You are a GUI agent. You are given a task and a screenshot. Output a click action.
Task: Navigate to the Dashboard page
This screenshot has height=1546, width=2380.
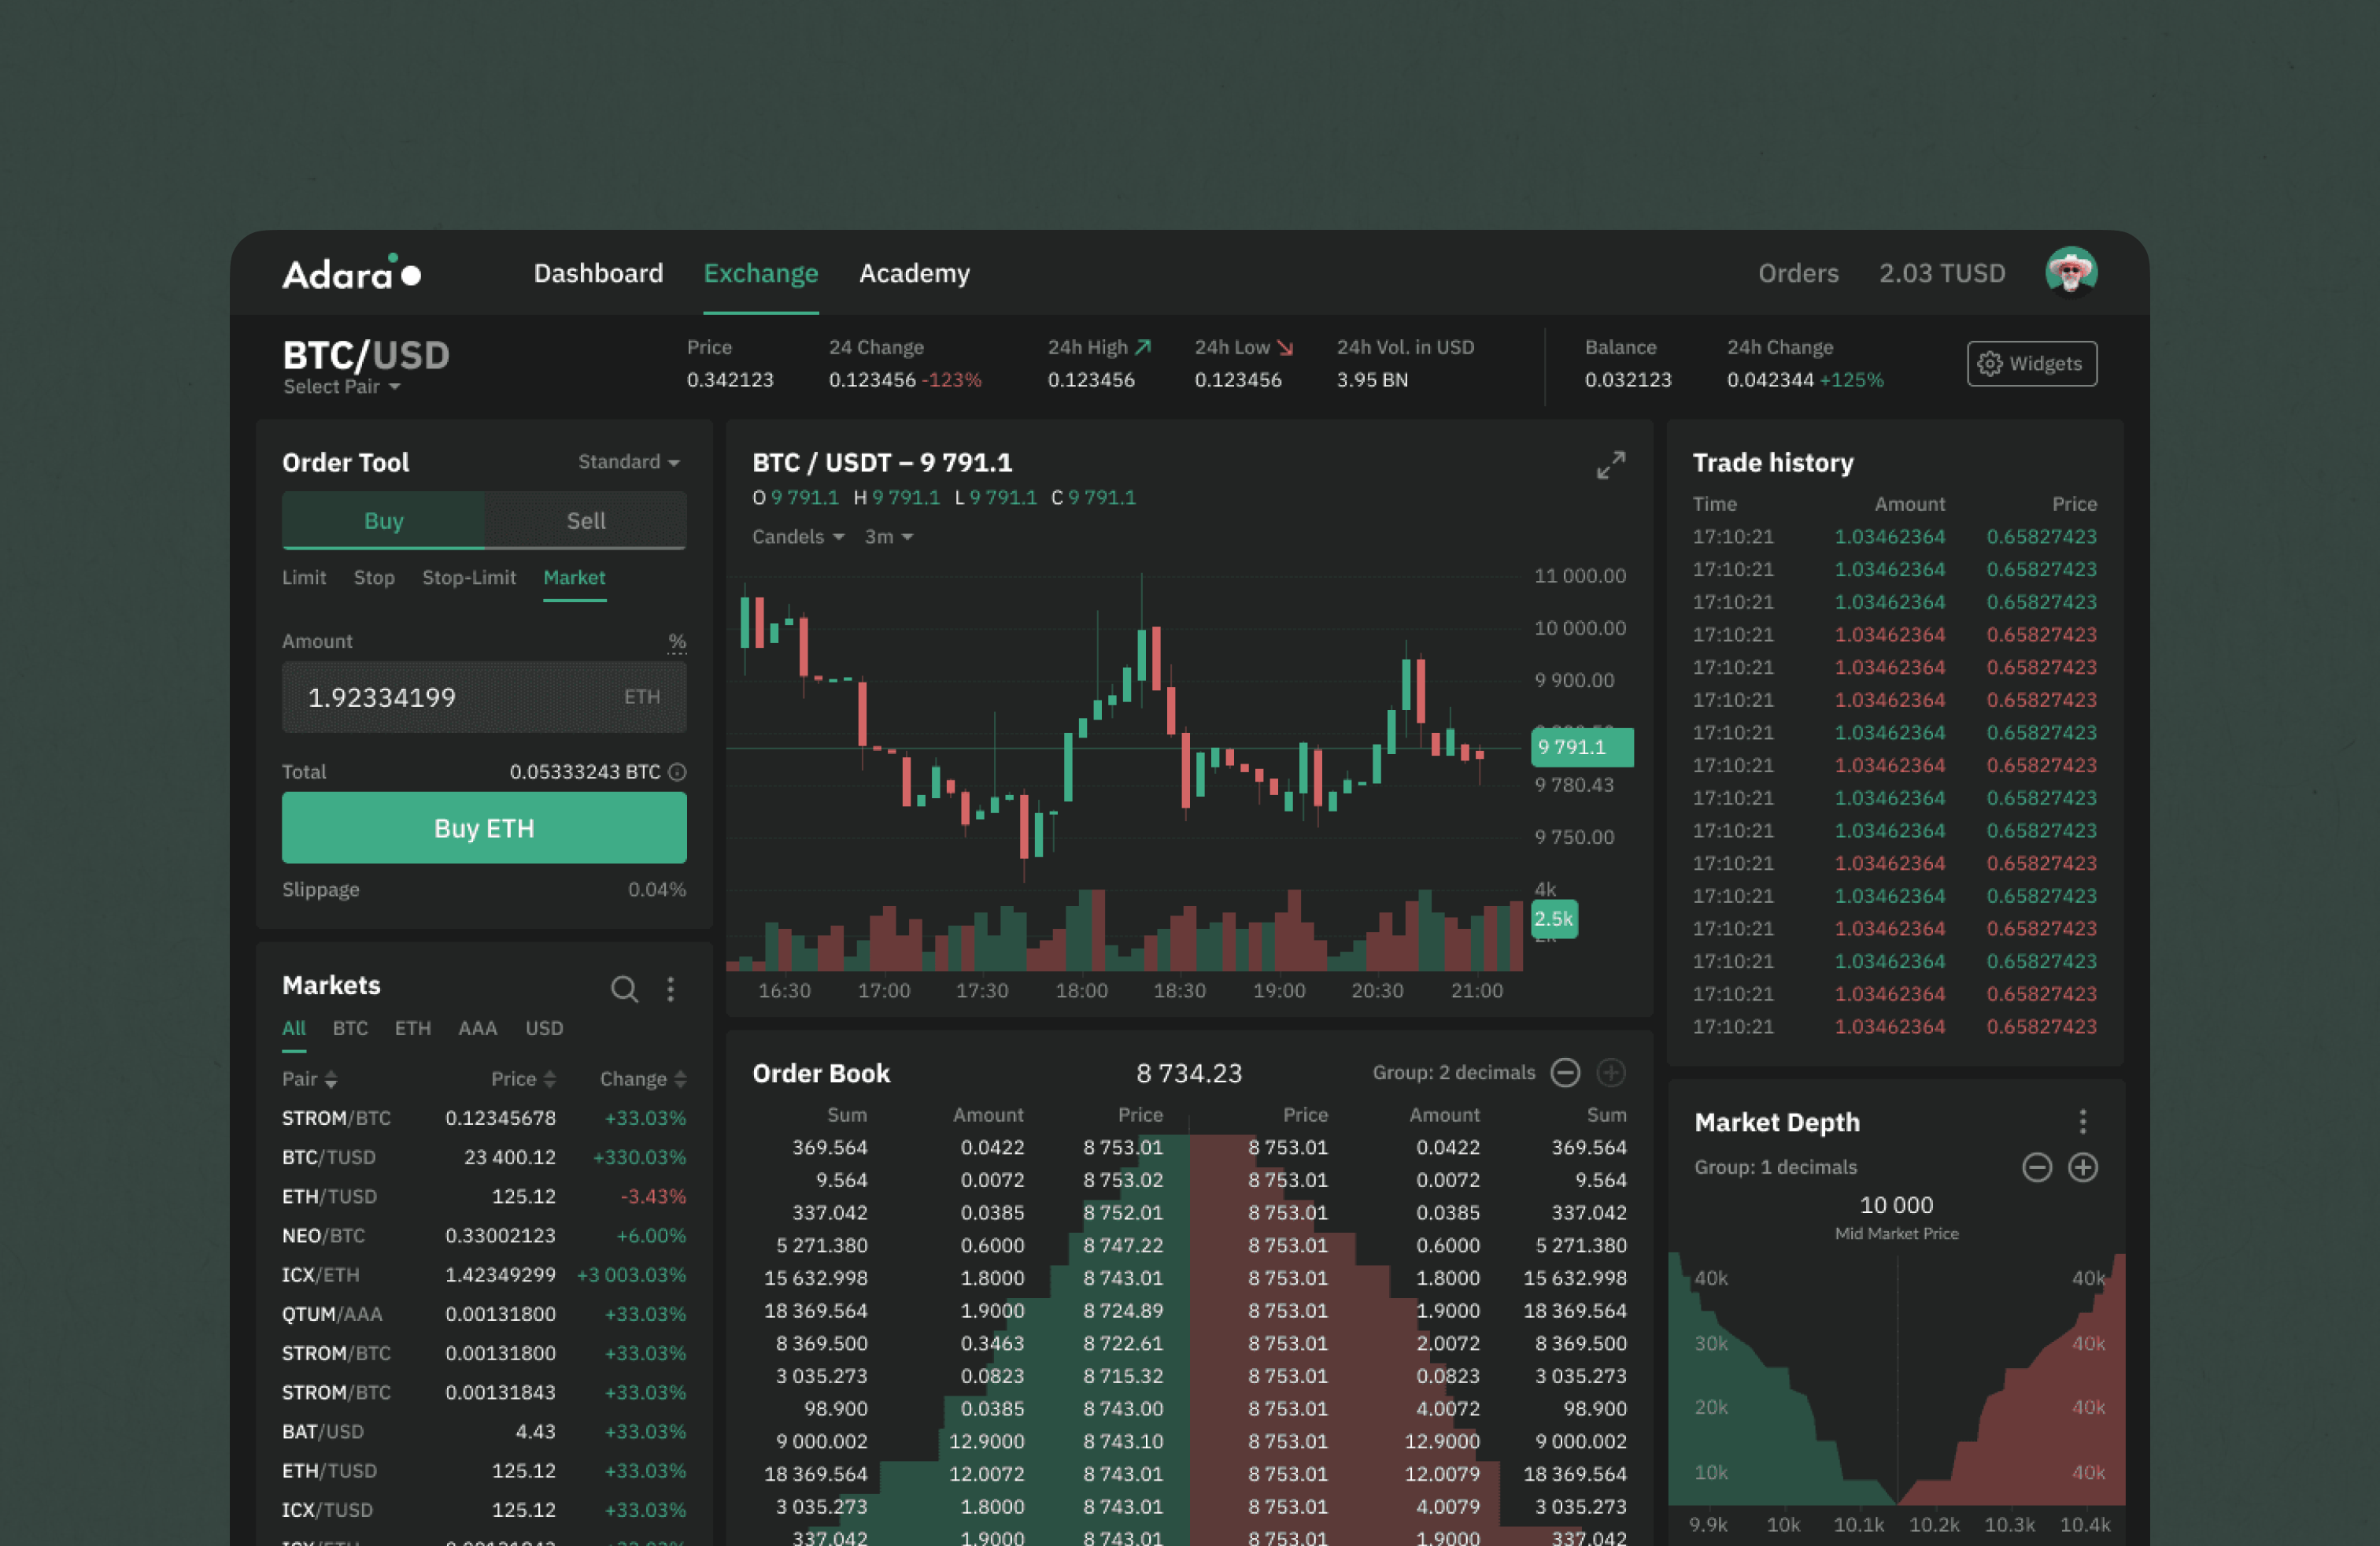click(x=598, y=273)
